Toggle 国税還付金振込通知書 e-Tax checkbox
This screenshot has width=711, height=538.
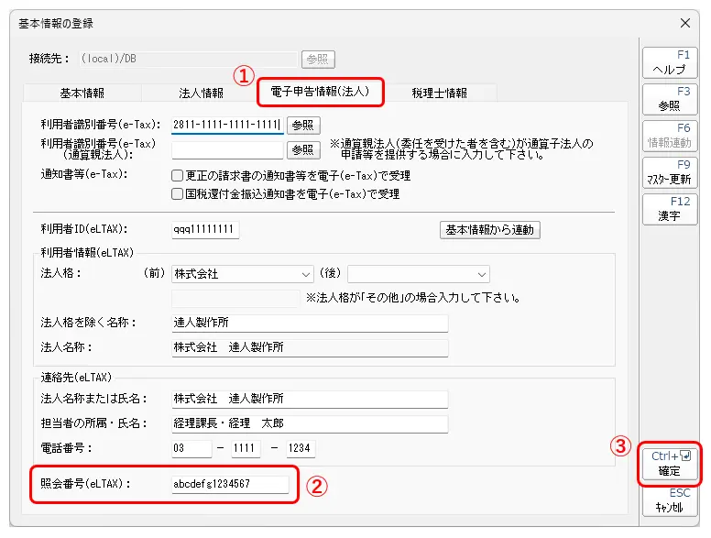tap(178, 193)
